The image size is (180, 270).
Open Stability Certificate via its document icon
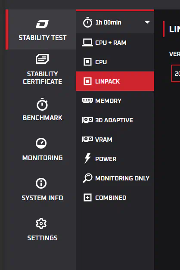[42, 59]
